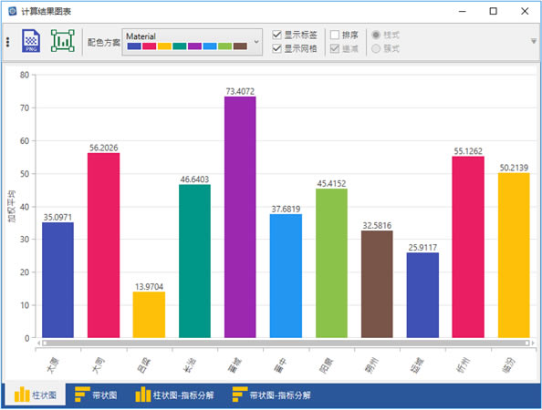Select the second radio button option

(376, 48)
